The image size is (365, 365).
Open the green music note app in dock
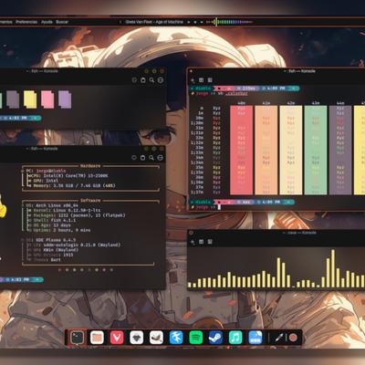(235, 338)
